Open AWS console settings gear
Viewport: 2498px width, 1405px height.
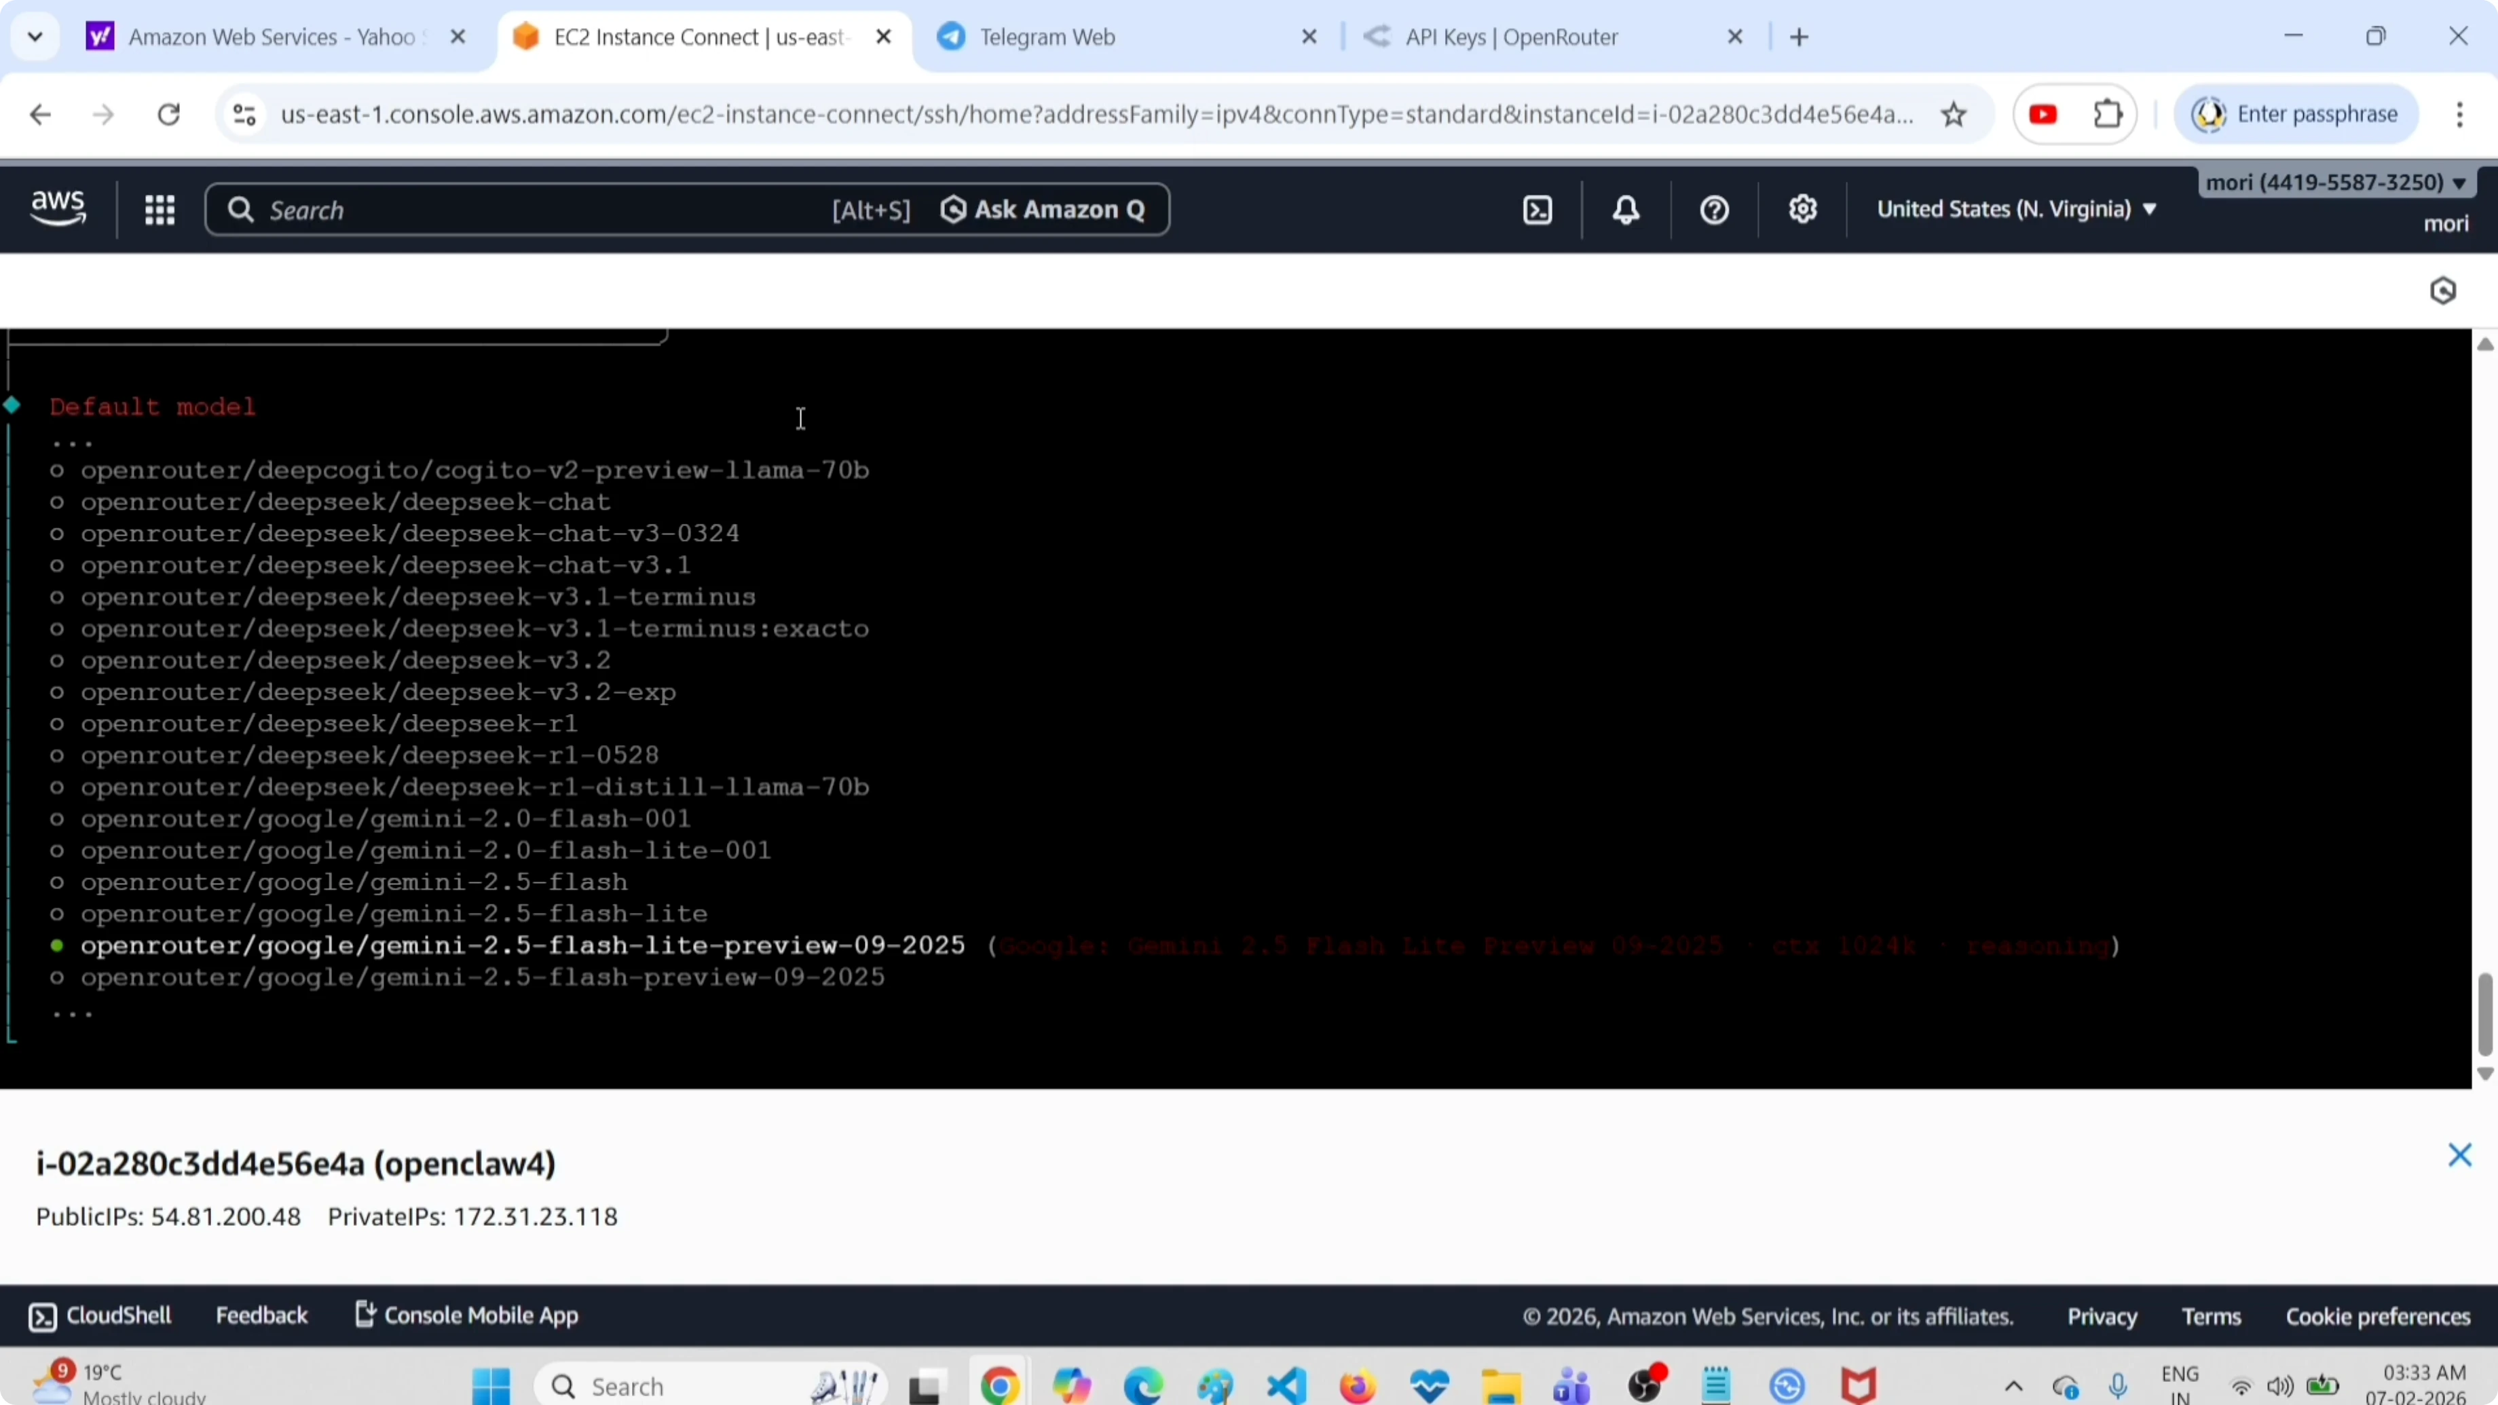(1803, 210)
